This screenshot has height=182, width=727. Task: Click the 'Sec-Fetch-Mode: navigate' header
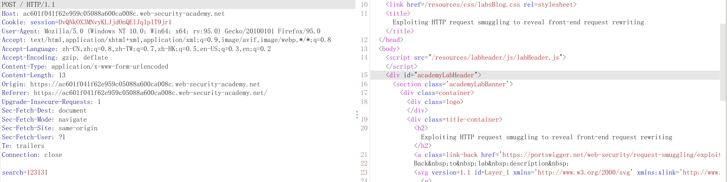pyautogui.click(x=44, y=119)
